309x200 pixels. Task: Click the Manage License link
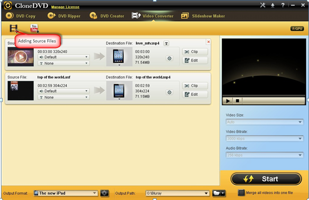pyautogui.click(x=65, y=7)
